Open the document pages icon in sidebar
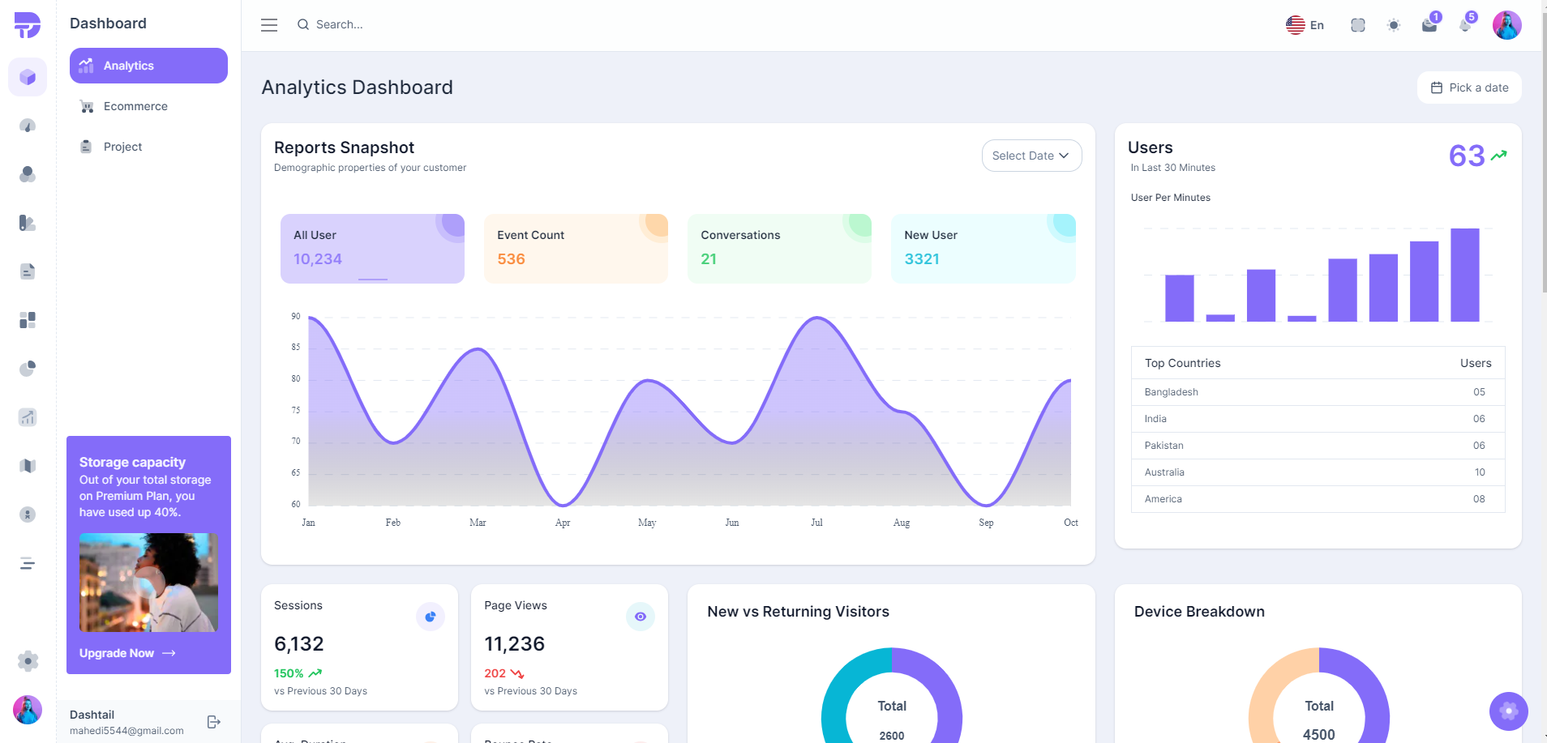1547x743 pixels. coord(28,271)
